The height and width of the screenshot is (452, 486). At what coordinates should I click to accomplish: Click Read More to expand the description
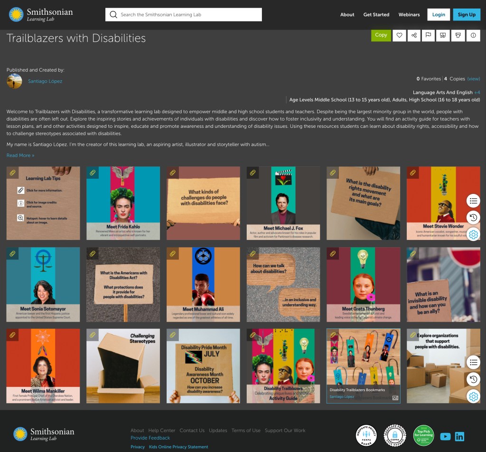coord(20,155)
